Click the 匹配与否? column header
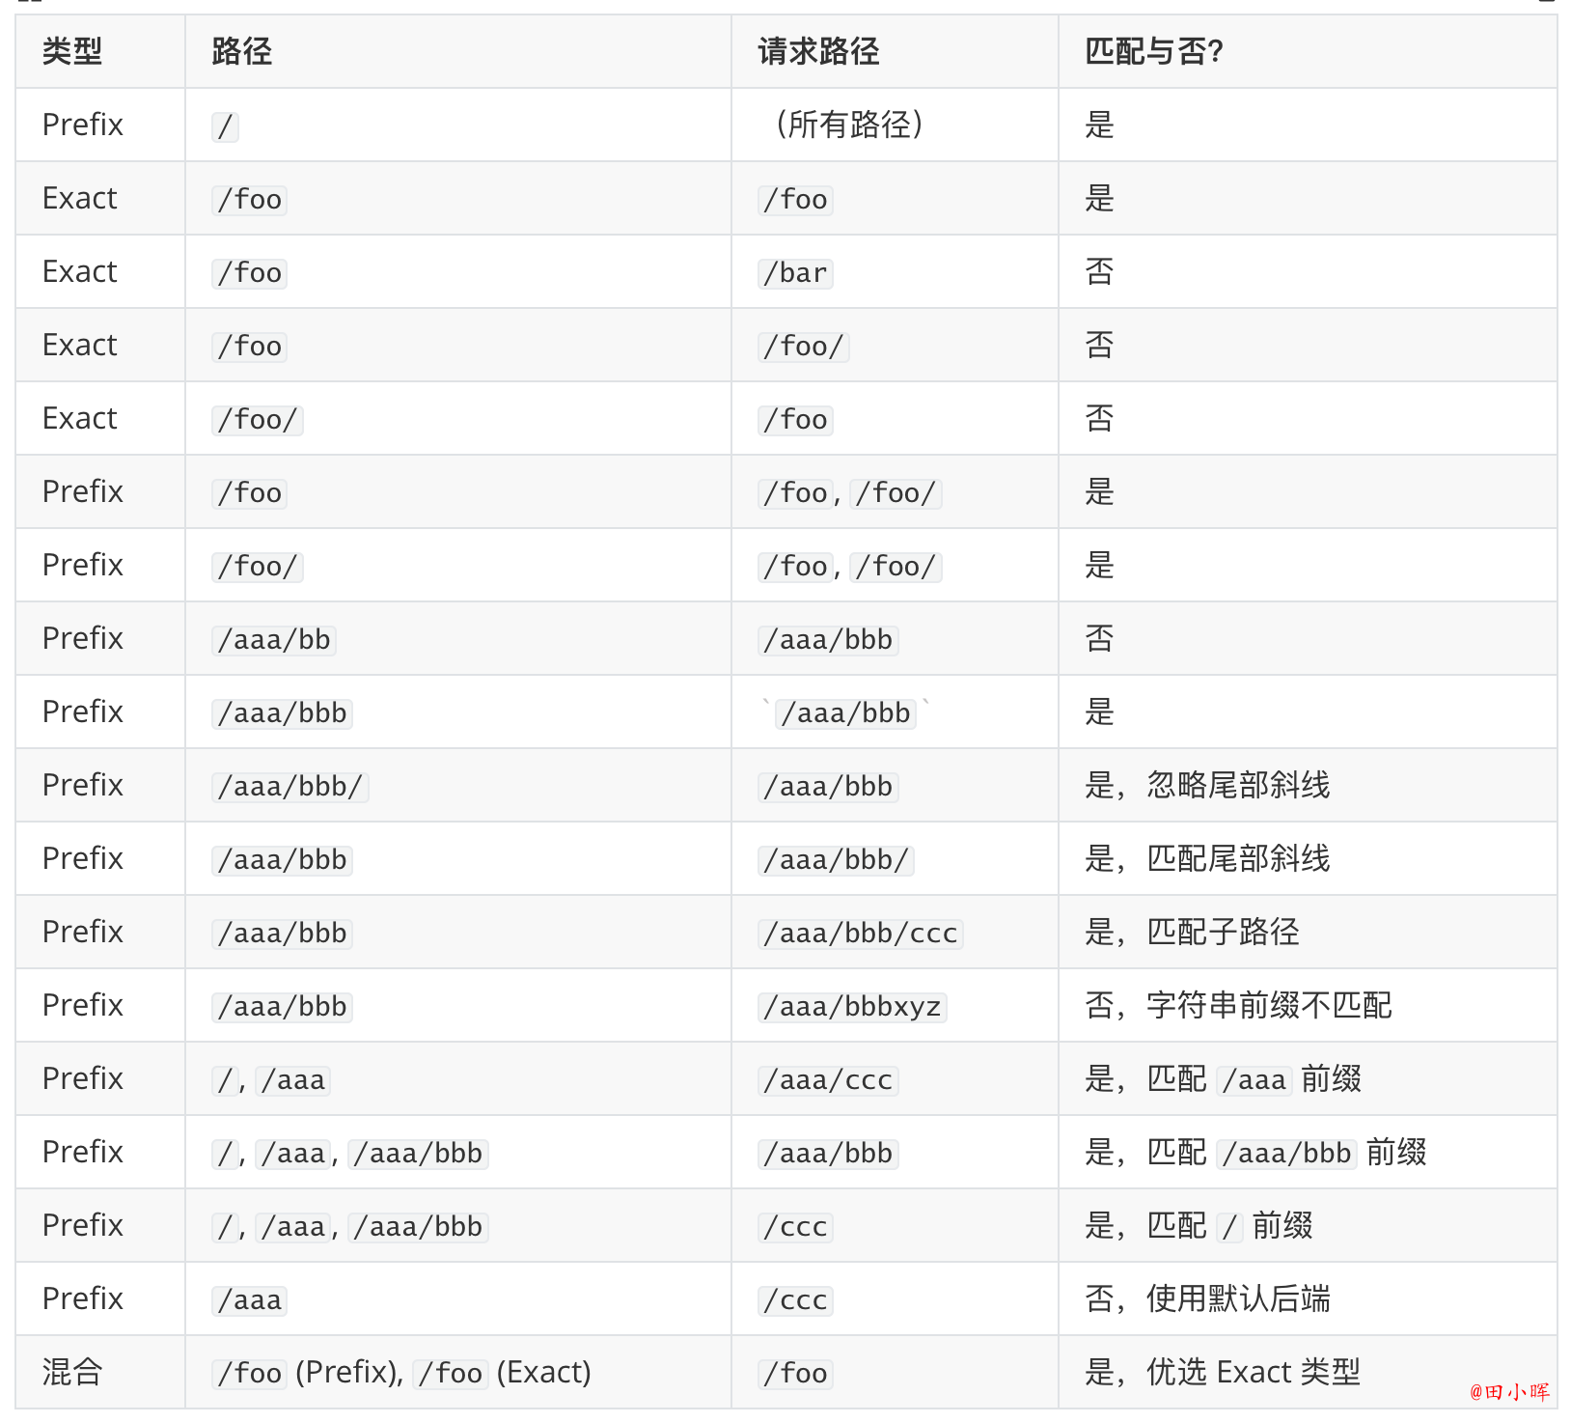 pyautogui.click(x=1154, y=51)
